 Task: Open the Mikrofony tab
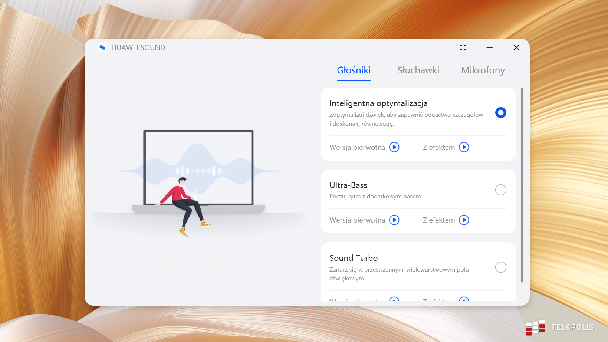483,70
